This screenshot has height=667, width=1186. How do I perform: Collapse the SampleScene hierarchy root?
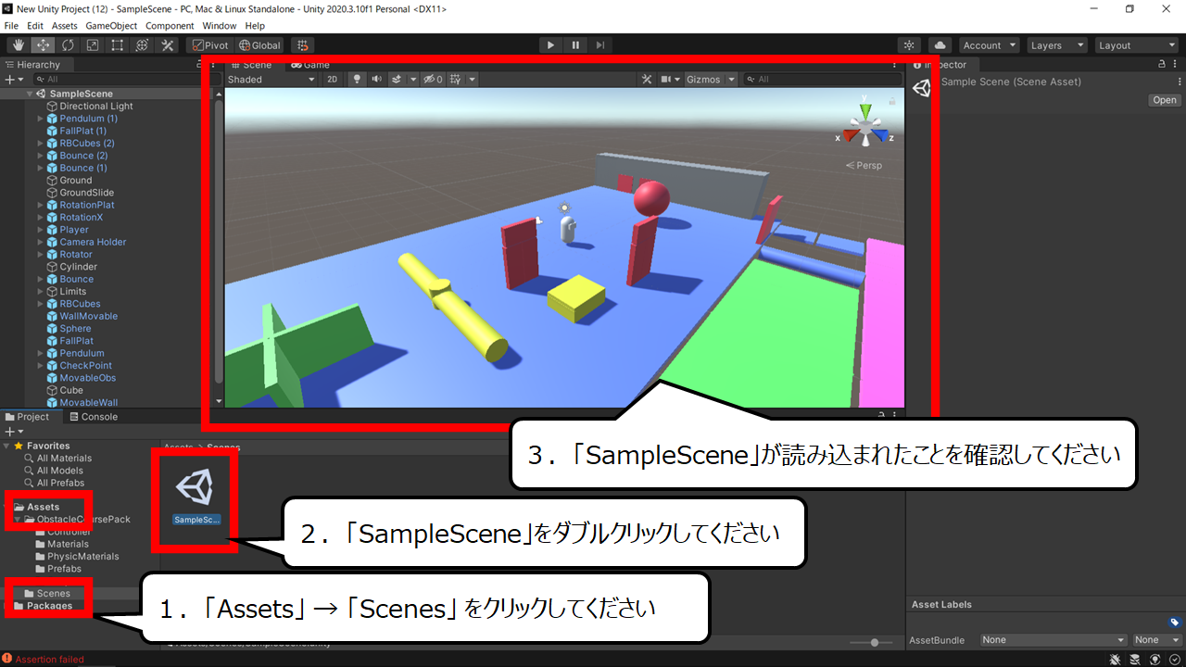point(29,94)
